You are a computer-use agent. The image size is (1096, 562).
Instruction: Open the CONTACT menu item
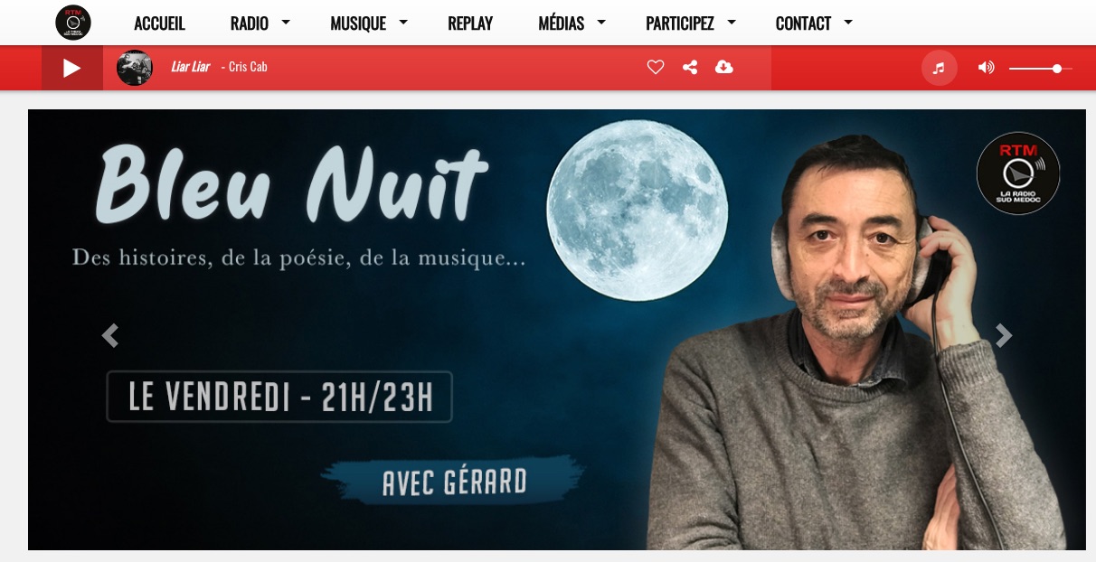[803, 23]
